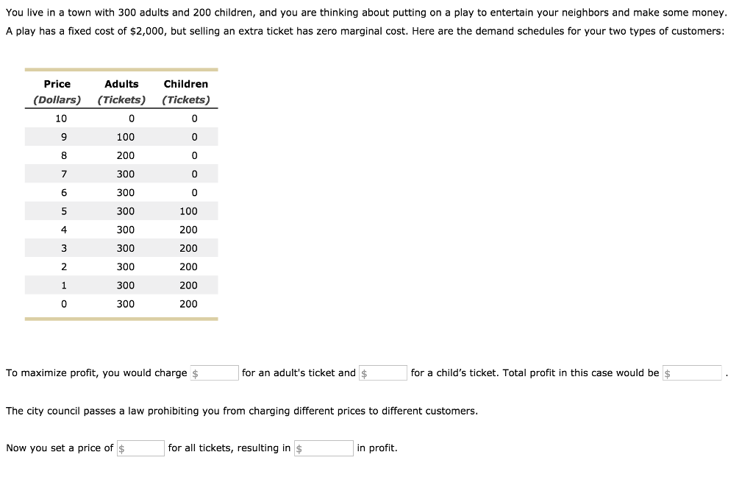
Task: Click the total profit input field
Action: tap(692, 372)
